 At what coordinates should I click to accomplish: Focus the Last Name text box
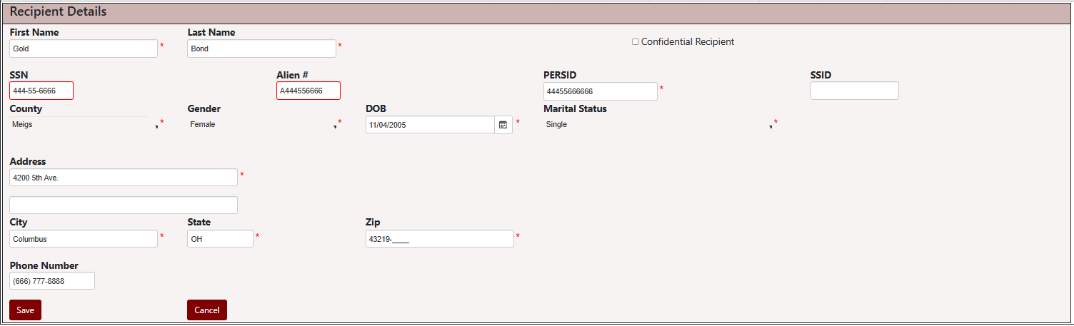[261, 49]
